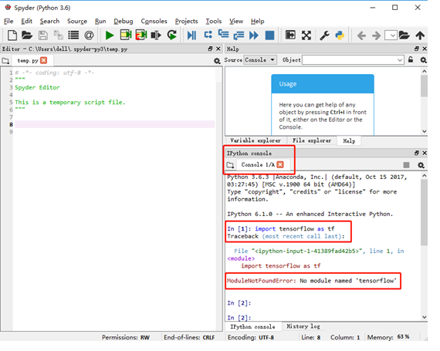Expand the Source Console dropdown
The height and width of the screenshot is (351, 440).
(260, 60)
